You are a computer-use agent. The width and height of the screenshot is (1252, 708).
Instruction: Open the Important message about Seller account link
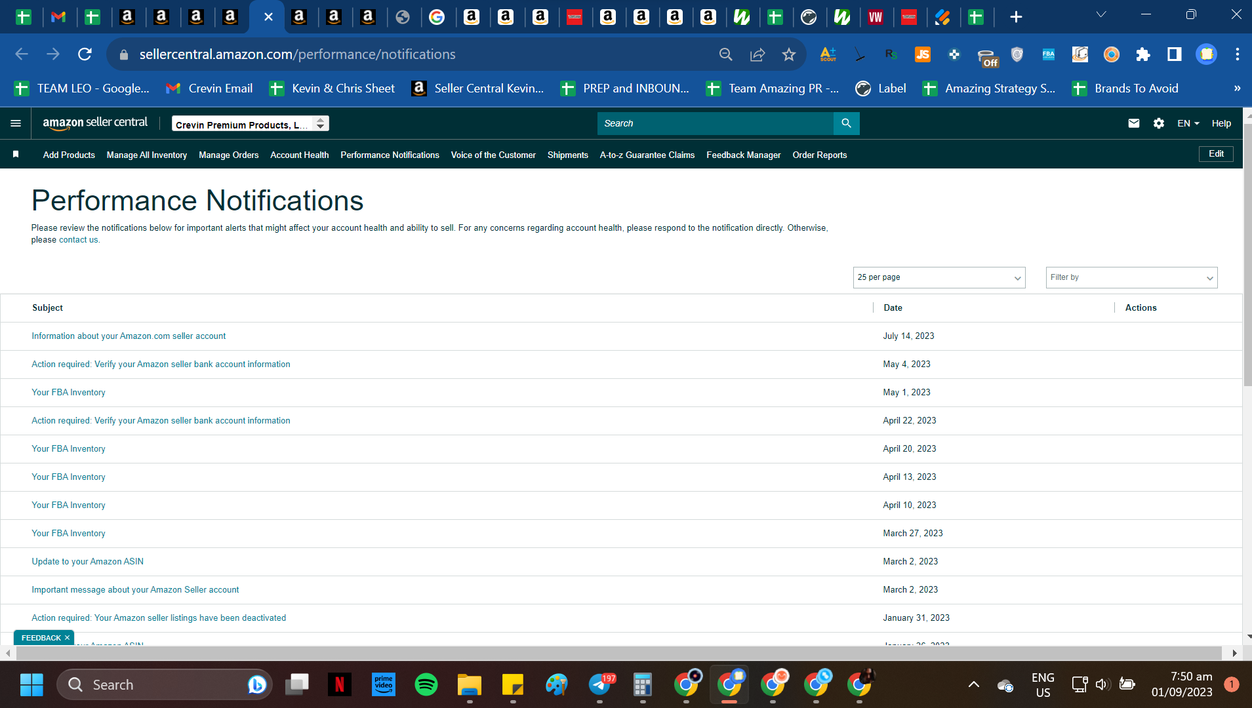coord(135,589)
